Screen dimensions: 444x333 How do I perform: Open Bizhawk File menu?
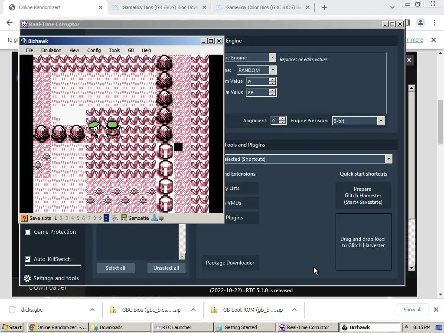pyautogui.click(x=29, y=50)
